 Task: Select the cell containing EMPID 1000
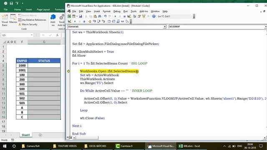pyautogui.click(x=22, y=65)
